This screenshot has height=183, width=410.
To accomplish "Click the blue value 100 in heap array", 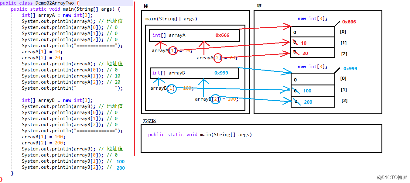I will (307, 91).
